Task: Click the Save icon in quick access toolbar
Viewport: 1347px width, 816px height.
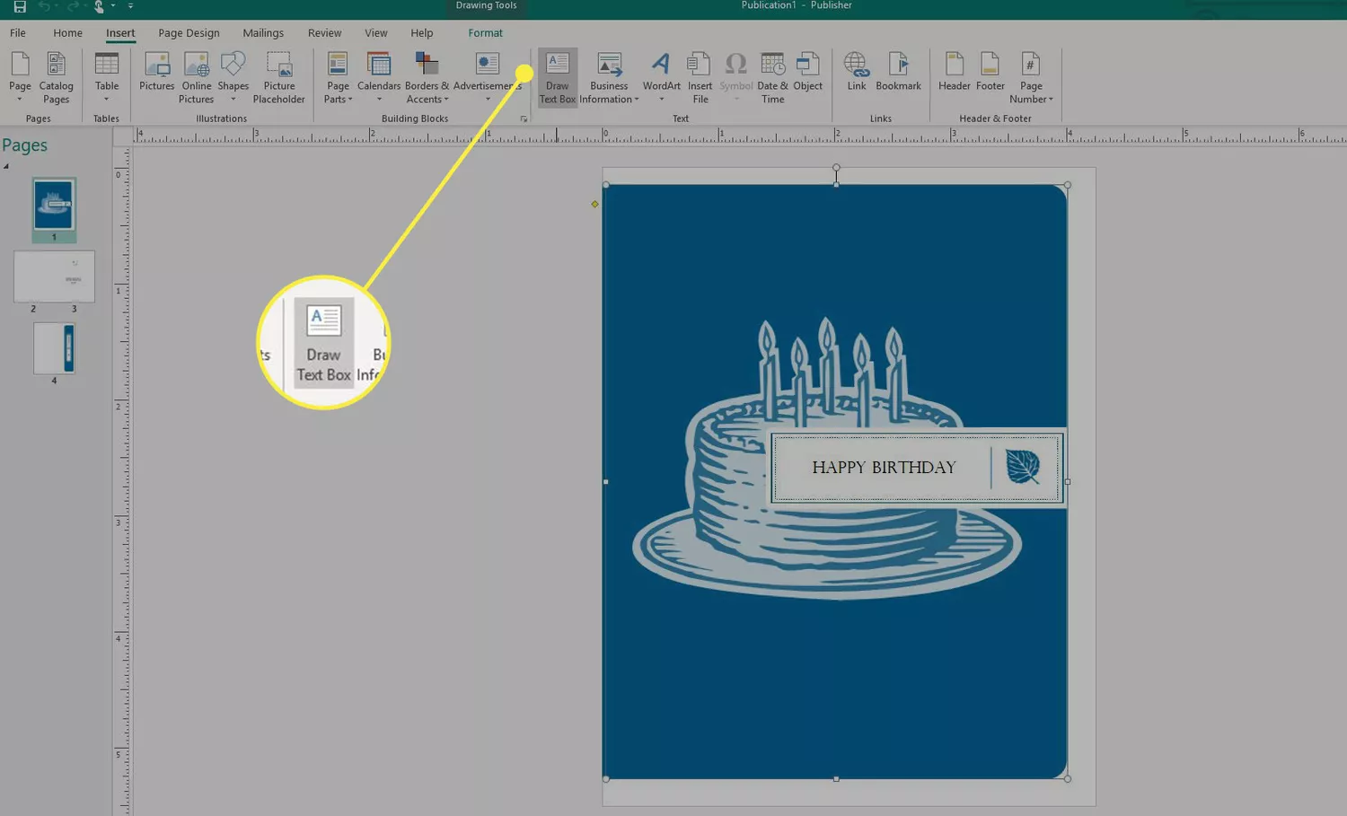Action: click(x=19, y=6)
